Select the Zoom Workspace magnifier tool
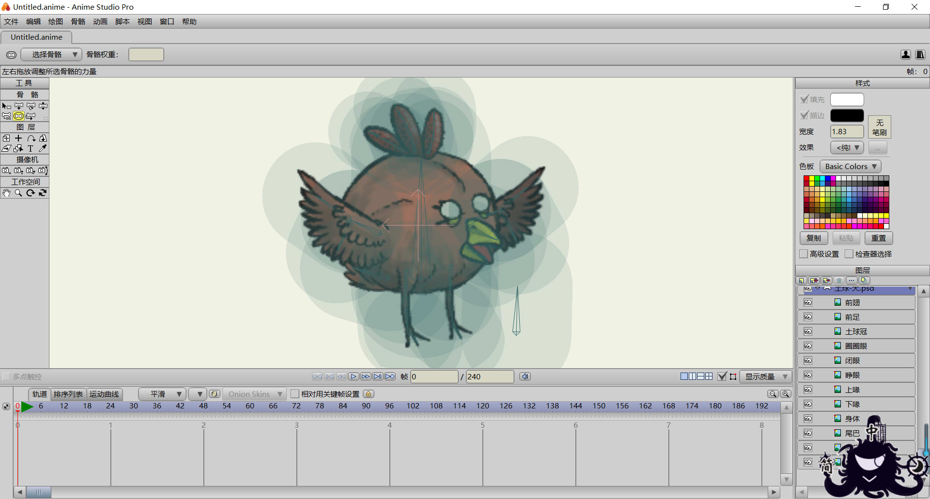The image size is (930, 499). [18, 193]
